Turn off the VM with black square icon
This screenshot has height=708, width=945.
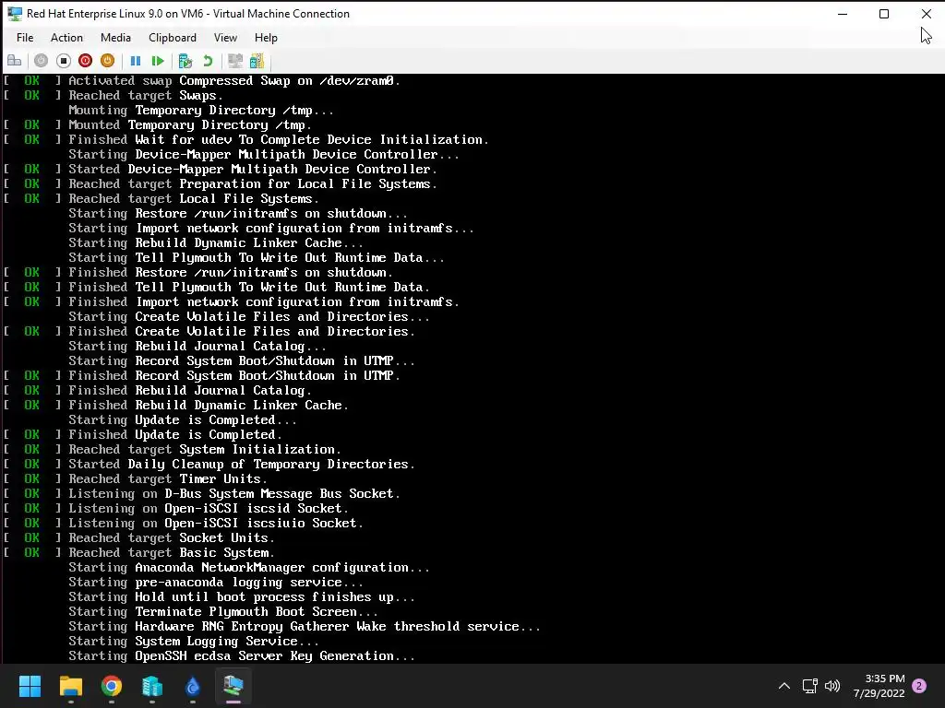(x=64, y=61)
